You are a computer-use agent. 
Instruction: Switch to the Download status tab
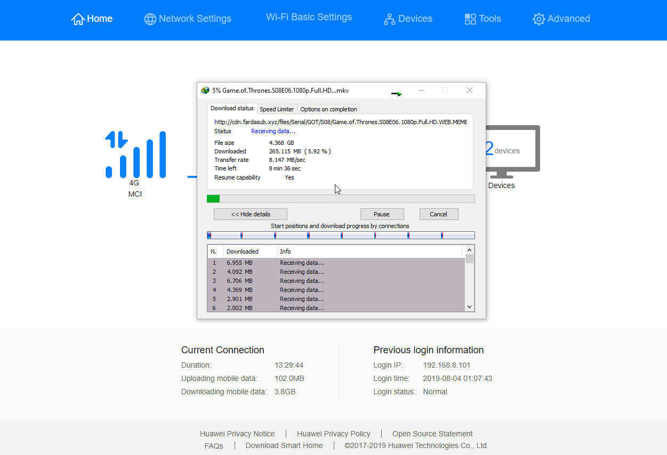232,108
